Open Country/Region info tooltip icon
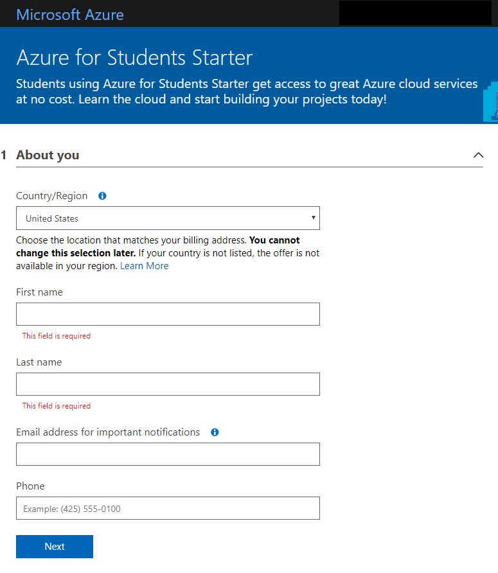This screenshot has width=498, height=573. pos(102,196)
